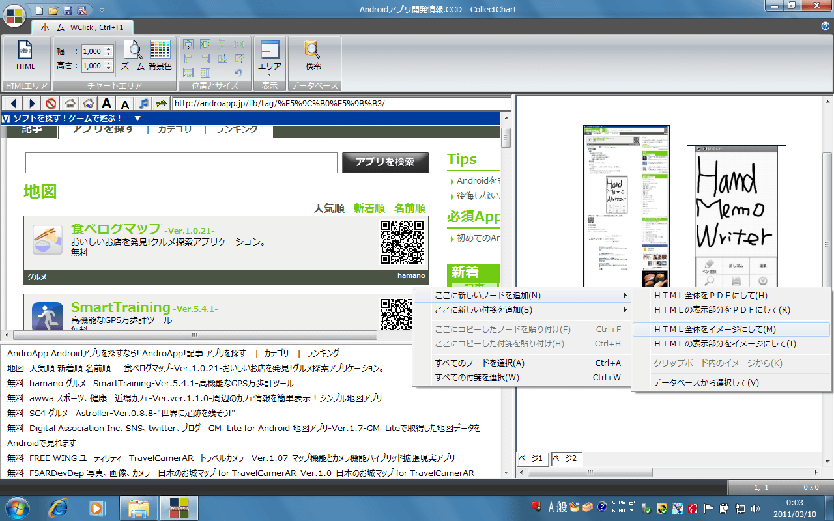Open submenu ここに新しいノードを追加(N)
The image size is (834, 521).
click(521, 296)
